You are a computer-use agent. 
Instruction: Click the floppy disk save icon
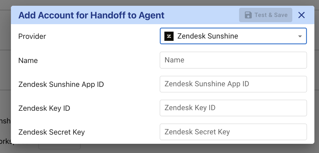point(248,15)
